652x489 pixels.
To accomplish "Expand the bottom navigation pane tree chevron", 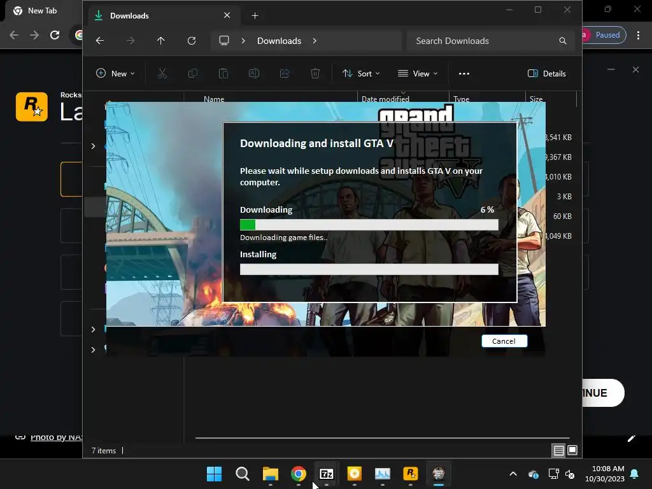I will point(93,350).
